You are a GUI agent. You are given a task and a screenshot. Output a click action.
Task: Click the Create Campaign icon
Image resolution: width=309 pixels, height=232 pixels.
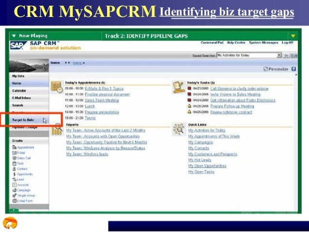15,190
